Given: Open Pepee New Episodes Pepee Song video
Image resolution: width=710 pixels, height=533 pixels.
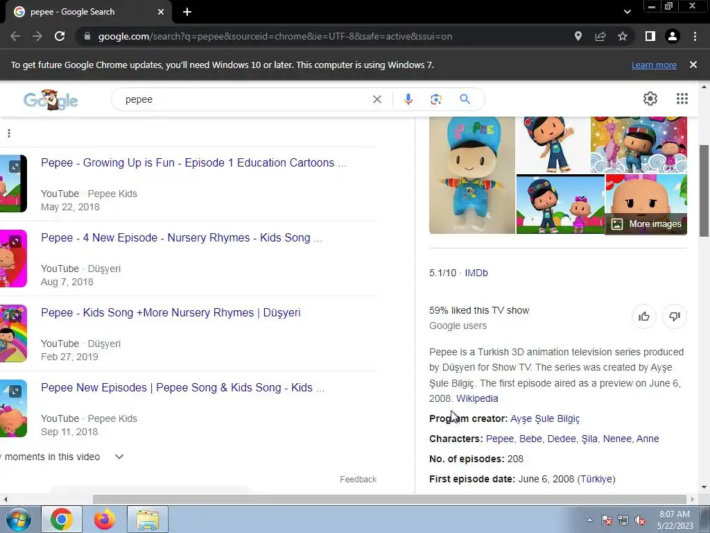Looking at the screenshot, I should pos(182,387).
